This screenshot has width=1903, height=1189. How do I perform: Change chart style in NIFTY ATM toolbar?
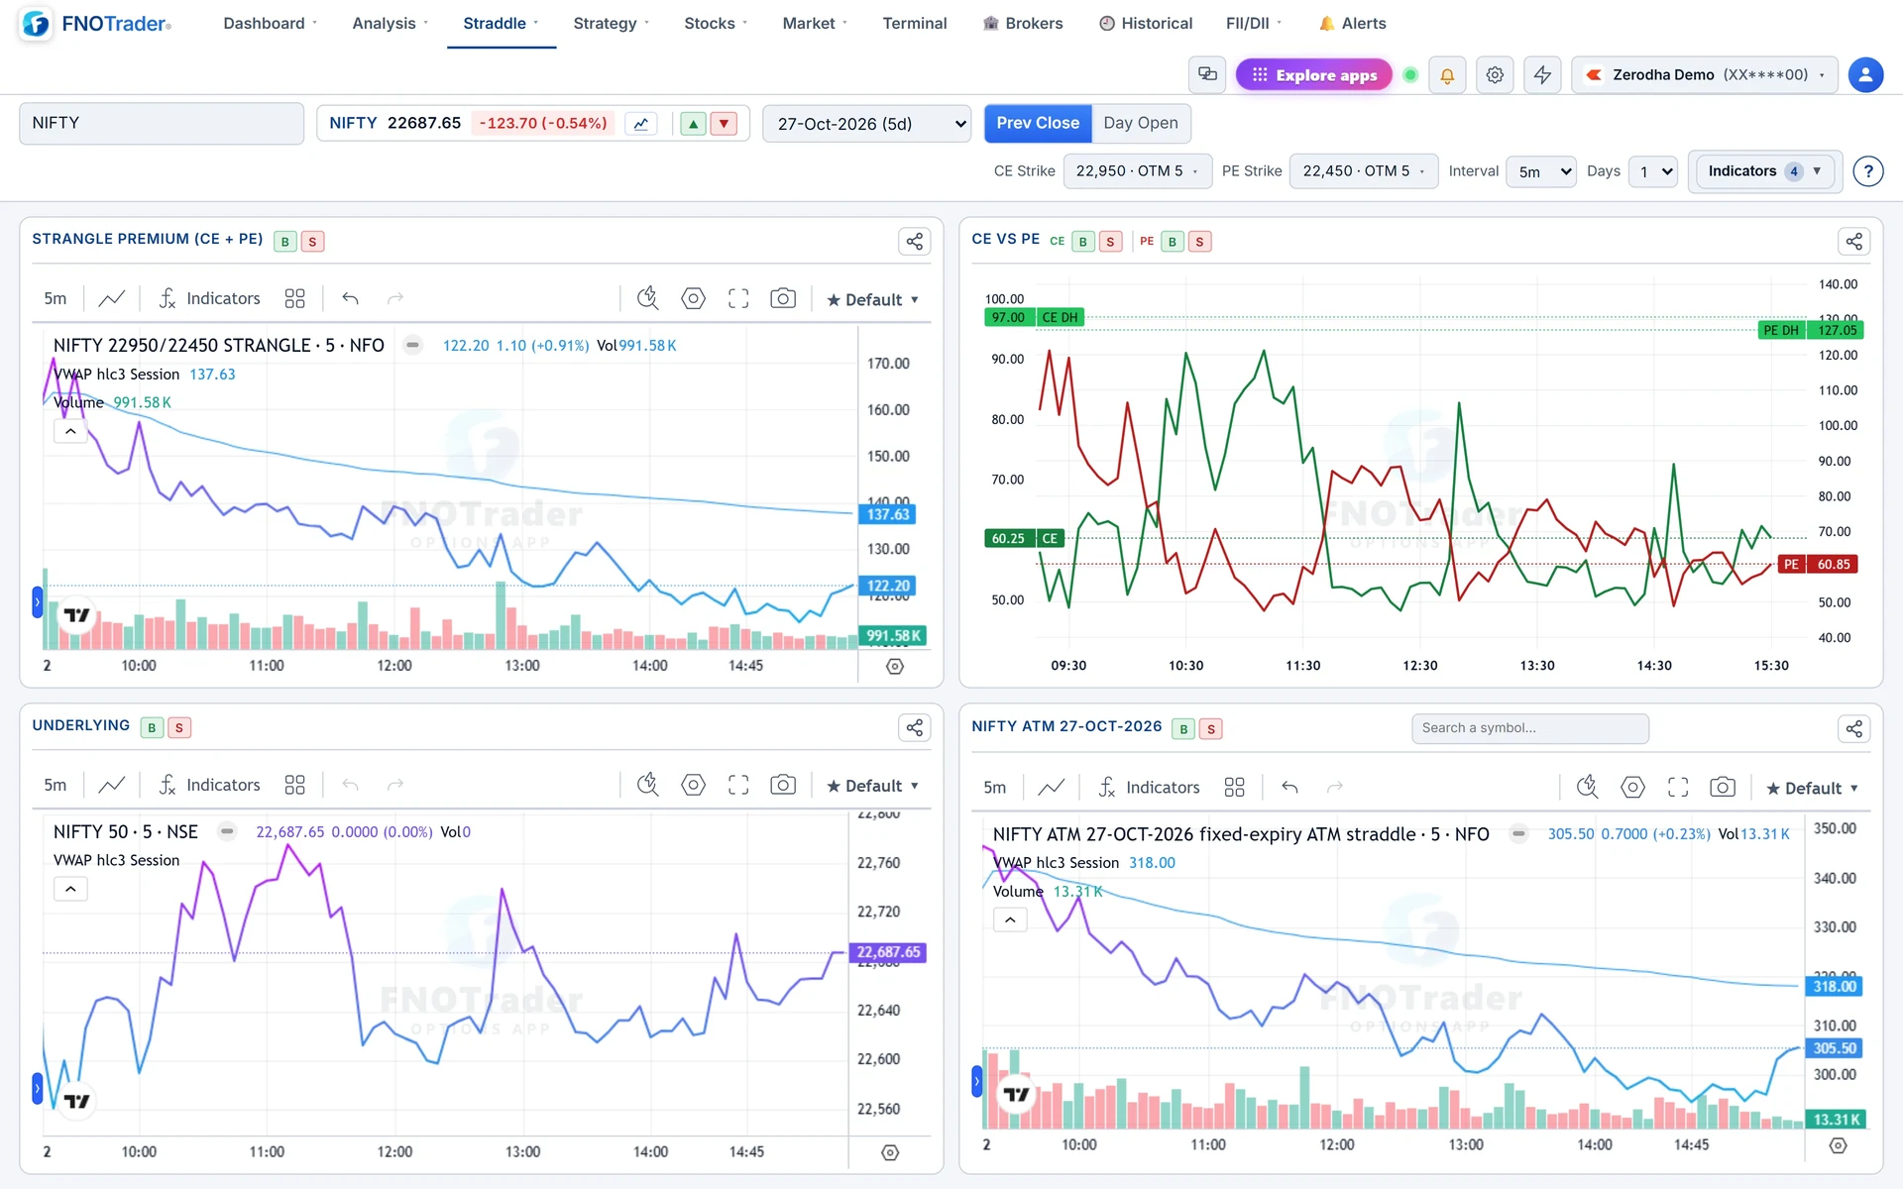[1051, 787]
